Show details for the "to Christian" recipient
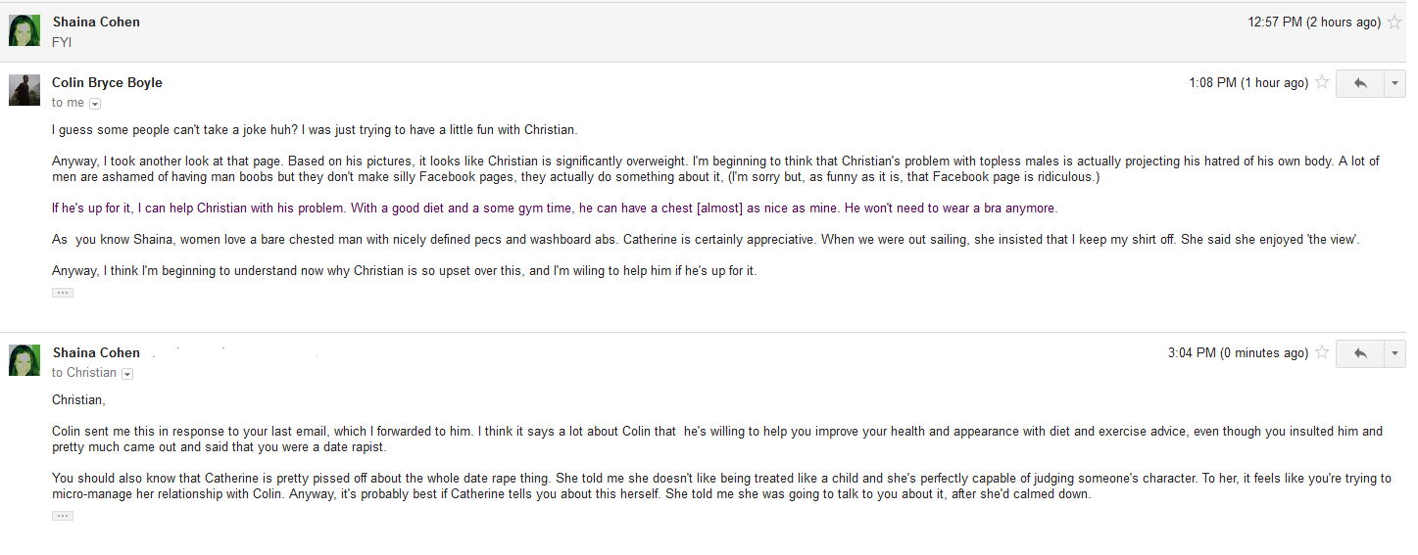The width and height of the screenshot is (1418, 555). (127, 373)
